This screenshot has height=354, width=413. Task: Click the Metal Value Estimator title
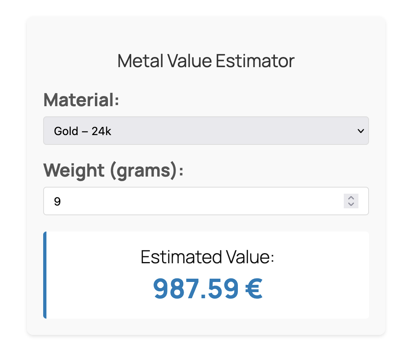coord(206,61)
